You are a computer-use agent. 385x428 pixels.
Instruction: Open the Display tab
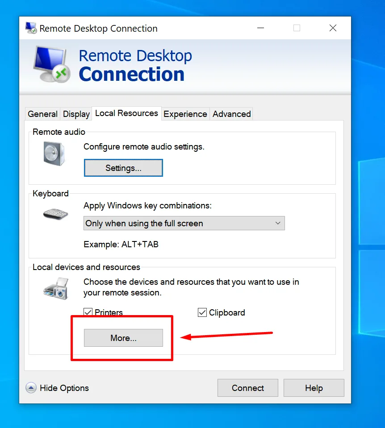[x=76, y=114]
